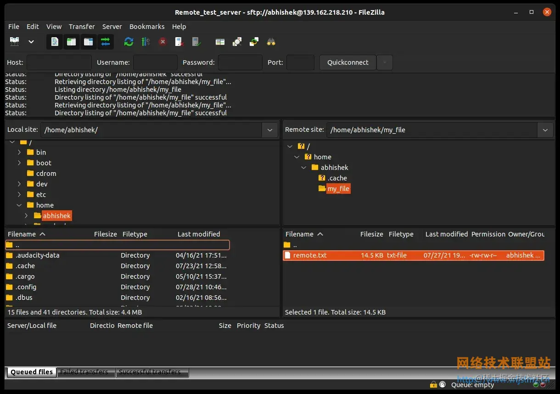Cancel the current operation icon

(x=162, y=42)
